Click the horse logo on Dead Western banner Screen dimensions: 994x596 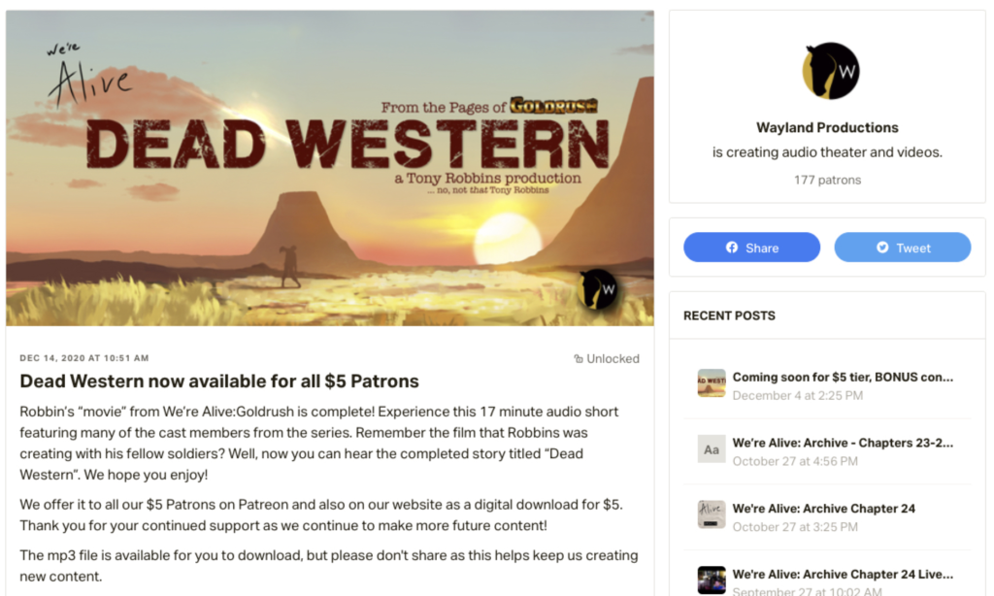click(598, 289)
